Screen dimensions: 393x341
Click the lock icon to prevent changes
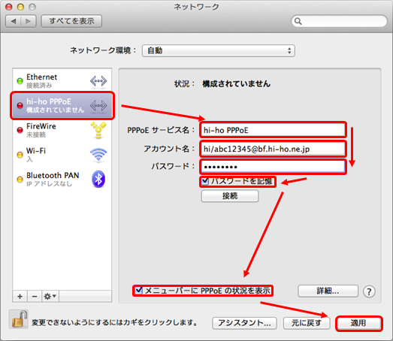[x=19, y=319]
